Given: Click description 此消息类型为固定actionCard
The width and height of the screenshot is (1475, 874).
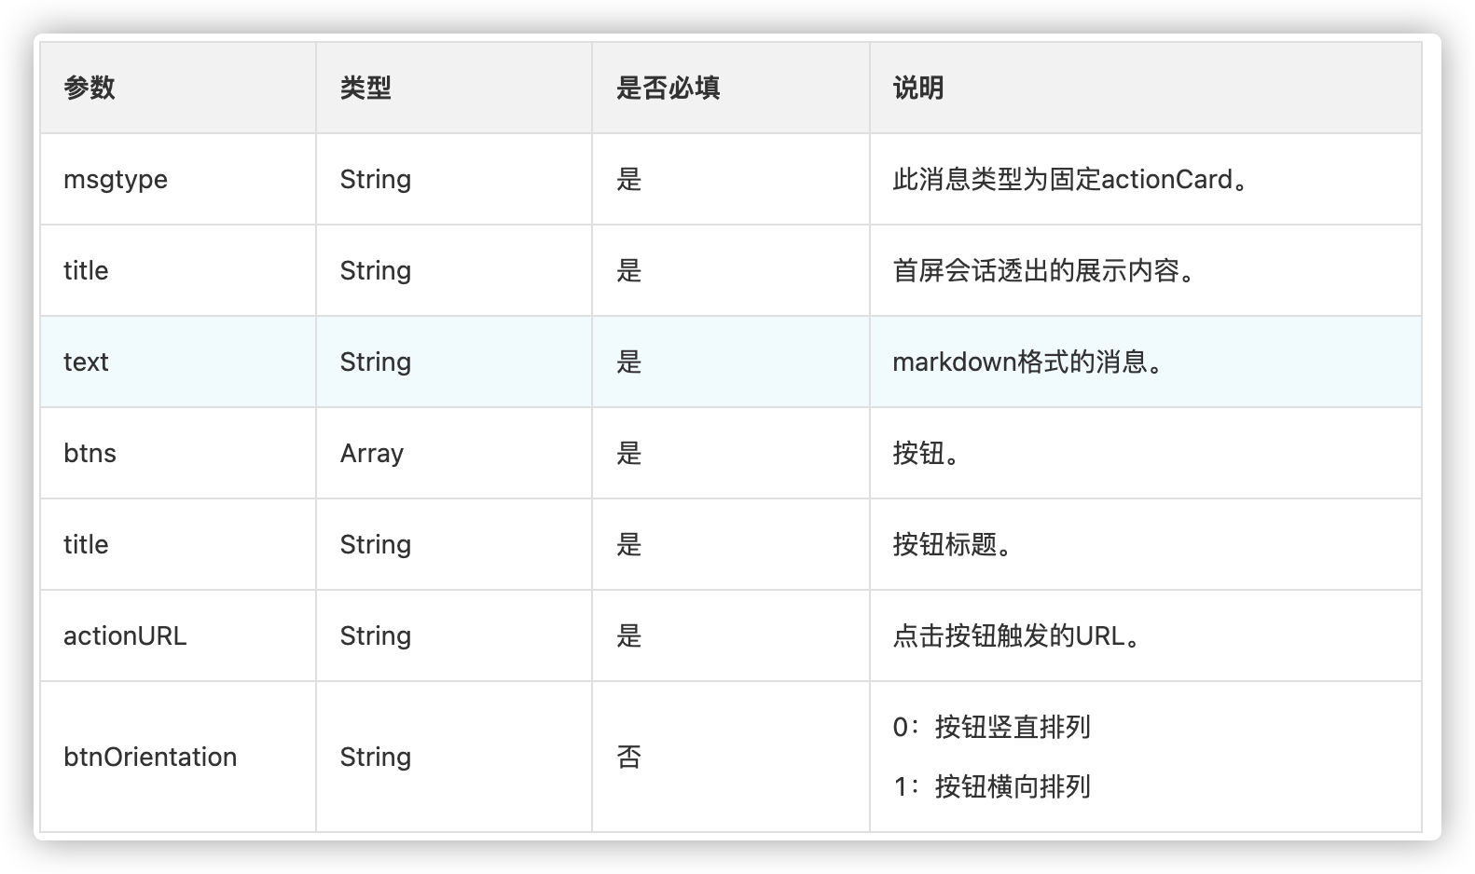Looking at the screenshot, I should coord(1070,179).
